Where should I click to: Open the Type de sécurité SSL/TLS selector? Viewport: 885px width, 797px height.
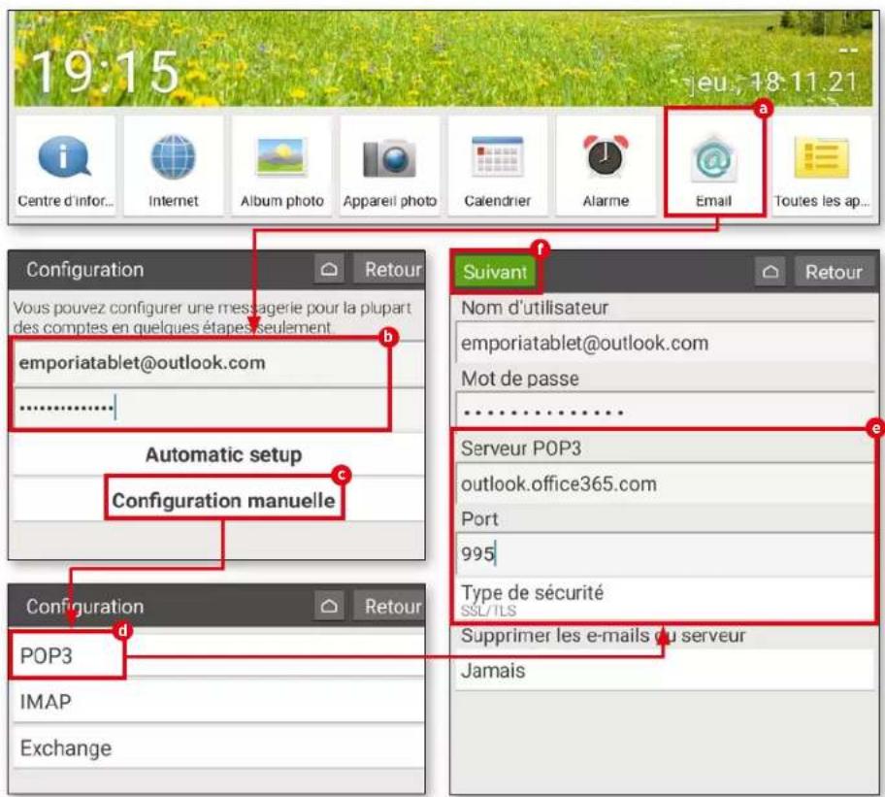tap(665, 599)
